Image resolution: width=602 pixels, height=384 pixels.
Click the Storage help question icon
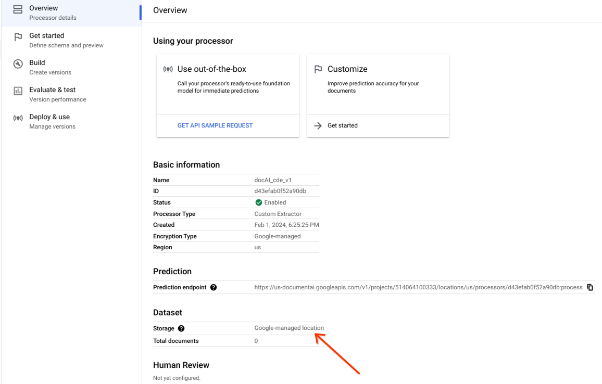pos(181,328)
